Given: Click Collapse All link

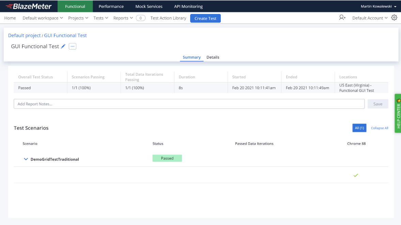Looking at the screenshot, I should (x=380, y=128).
